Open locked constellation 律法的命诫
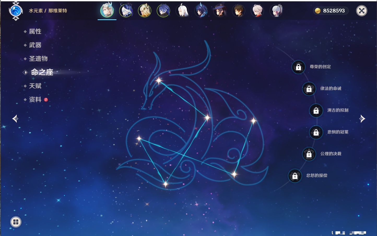The image size is (377, 236). [x=309, y=89]
